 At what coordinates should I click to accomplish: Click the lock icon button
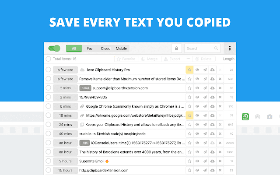click(x=176, y=49)
